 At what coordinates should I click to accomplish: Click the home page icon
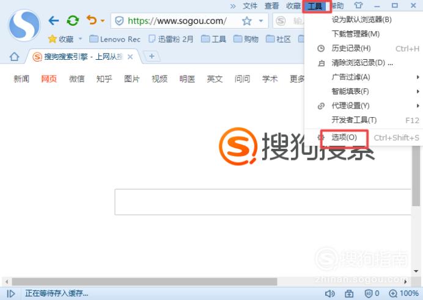(14, 57)
